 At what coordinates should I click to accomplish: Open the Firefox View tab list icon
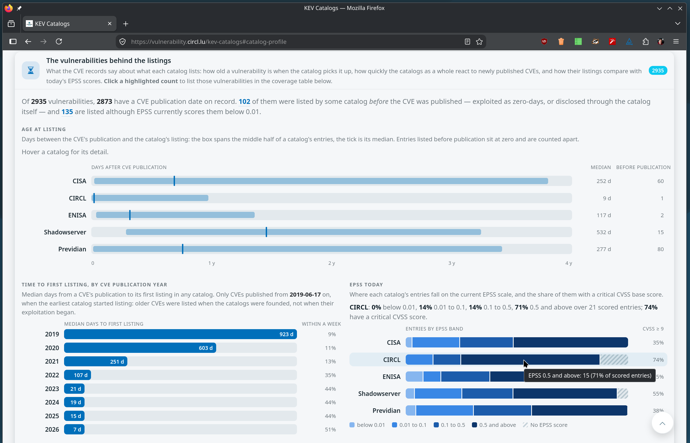coord(11,24)
